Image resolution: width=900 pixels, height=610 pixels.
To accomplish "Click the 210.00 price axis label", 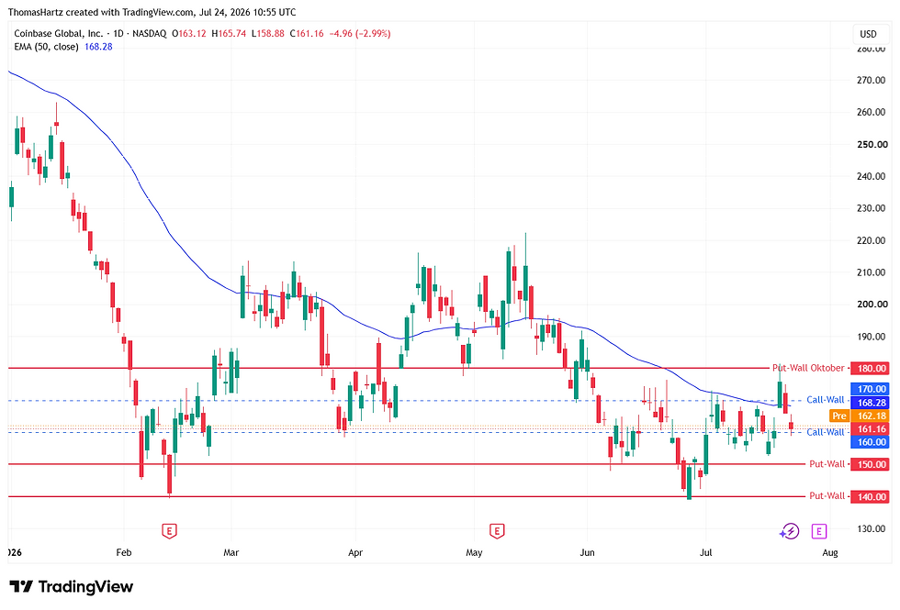I will click(x=872, y=272).
